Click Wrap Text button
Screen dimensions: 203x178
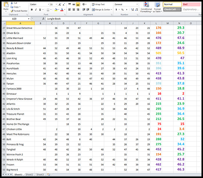[98, 5]
